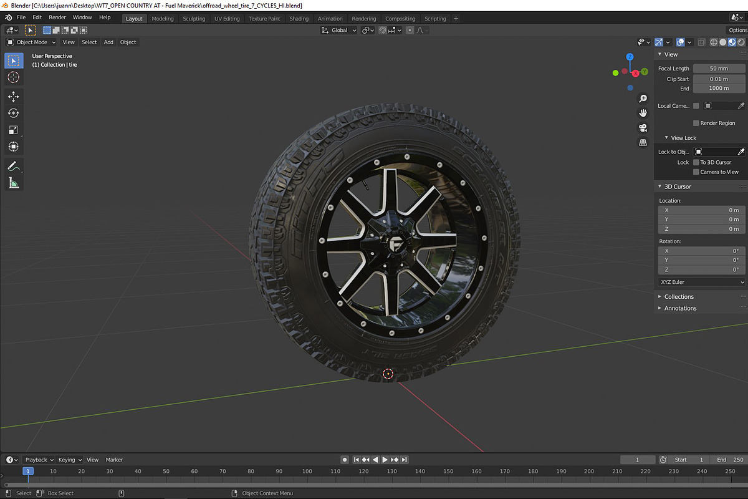Switch to the Modeling workspace tab

click(163, 19)
